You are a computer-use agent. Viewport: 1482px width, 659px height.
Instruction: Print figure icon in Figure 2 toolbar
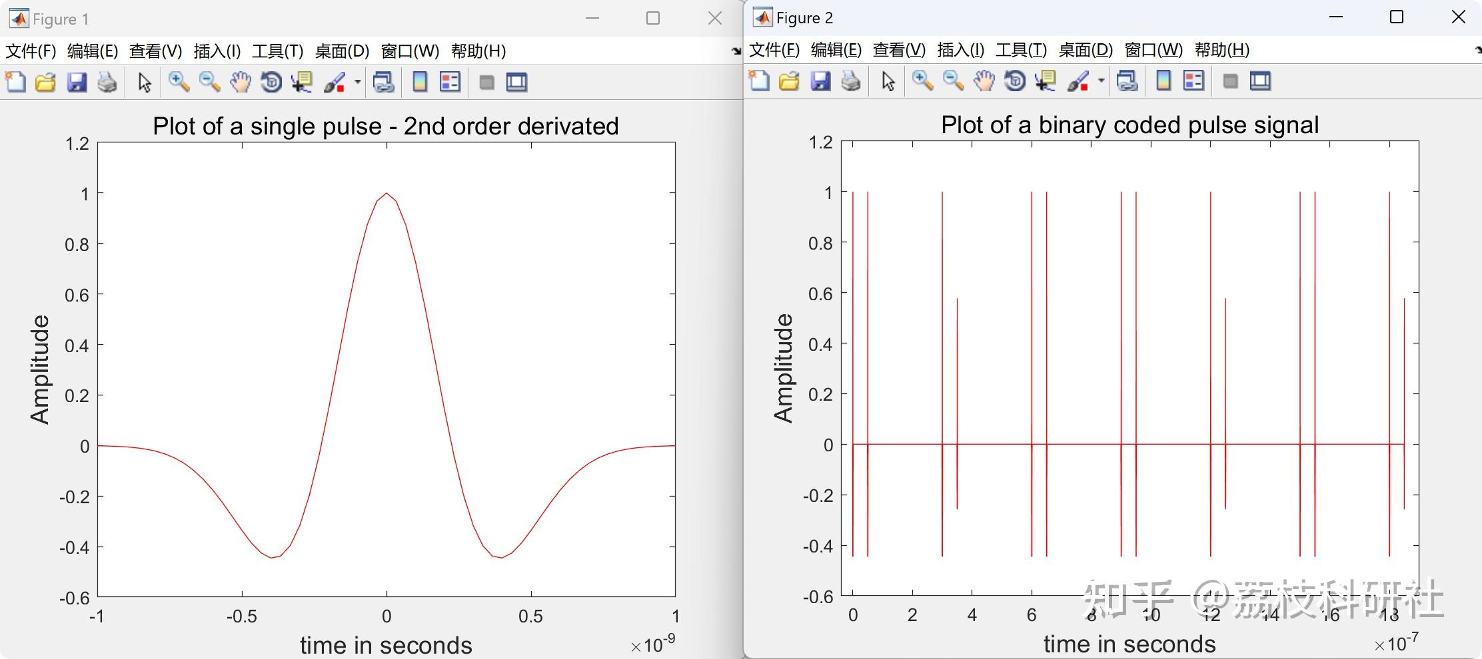coord(851,81)
